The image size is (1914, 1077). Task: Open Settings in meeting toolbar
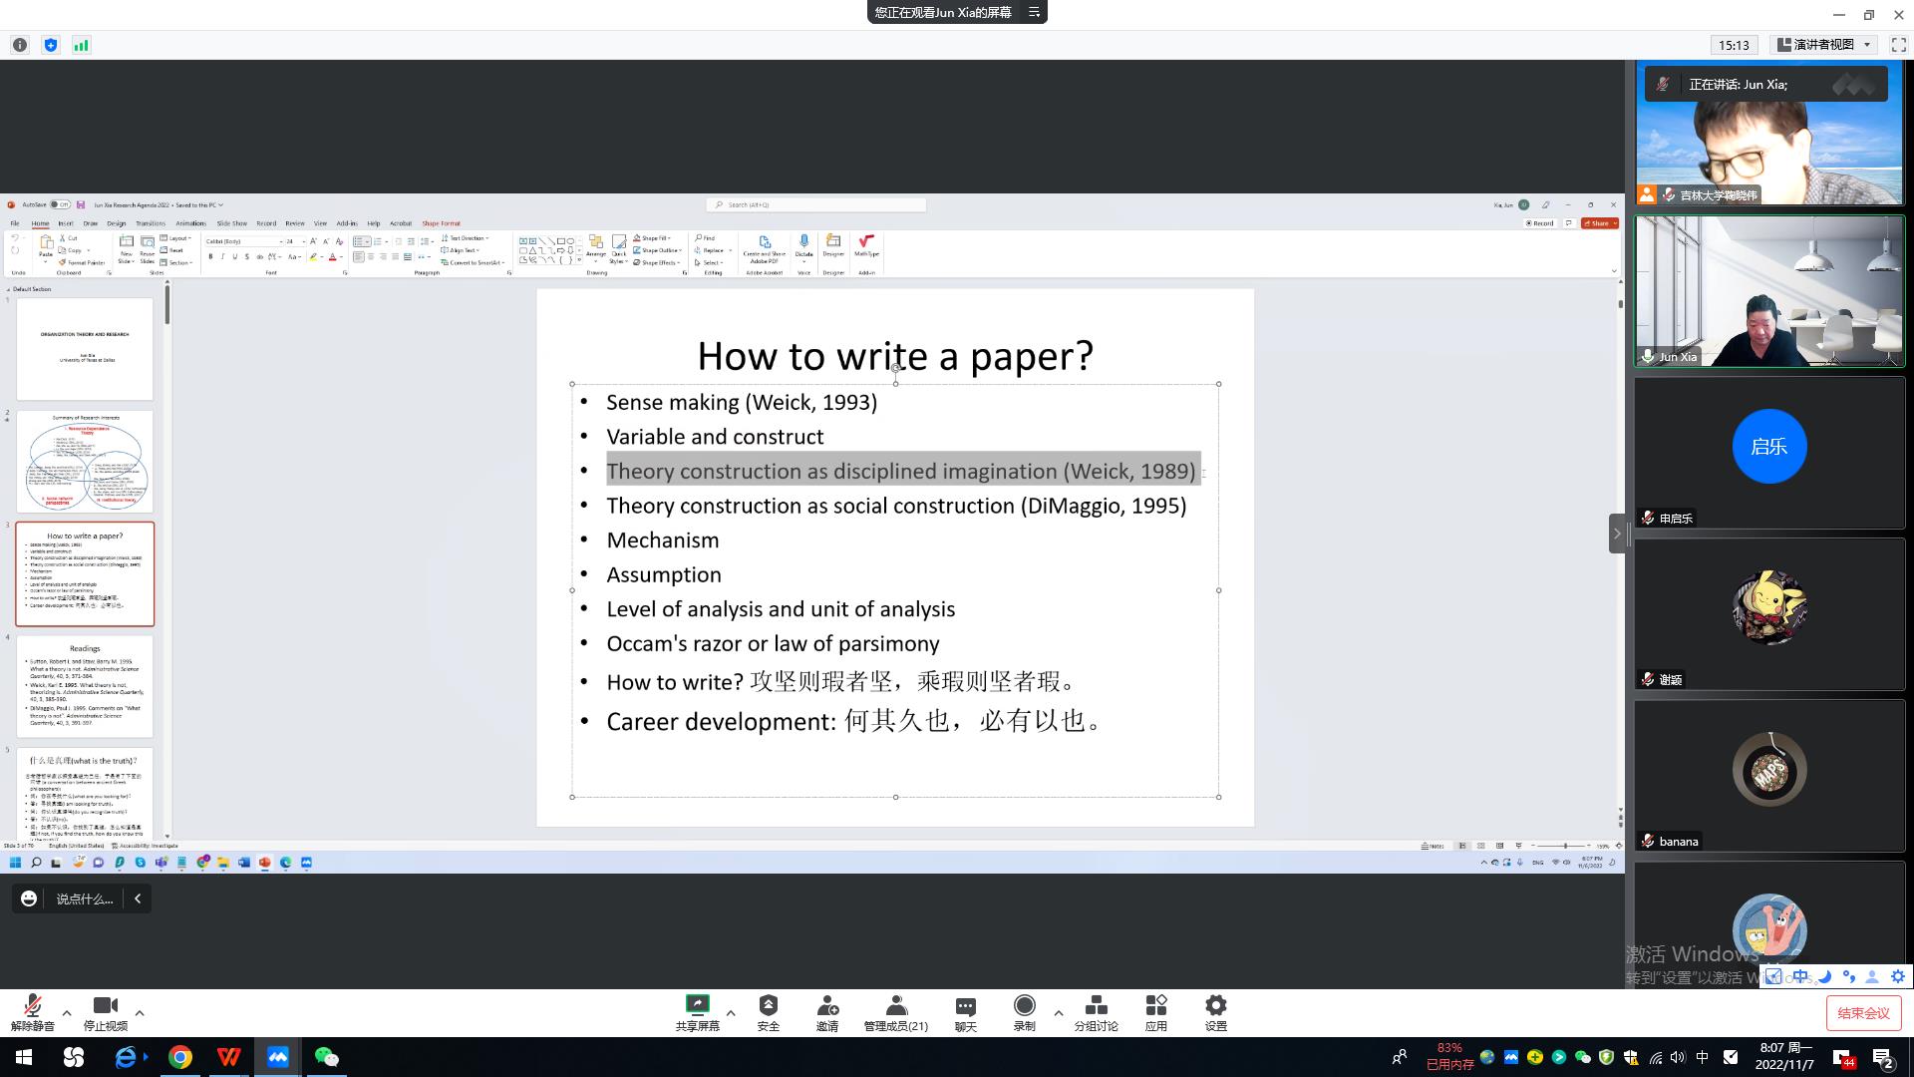[x=1215, y=1005]
